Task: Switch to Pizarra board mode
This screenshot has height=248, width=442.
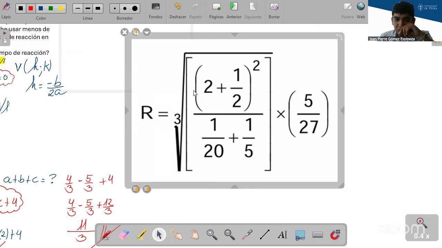Action: [347, 10]
